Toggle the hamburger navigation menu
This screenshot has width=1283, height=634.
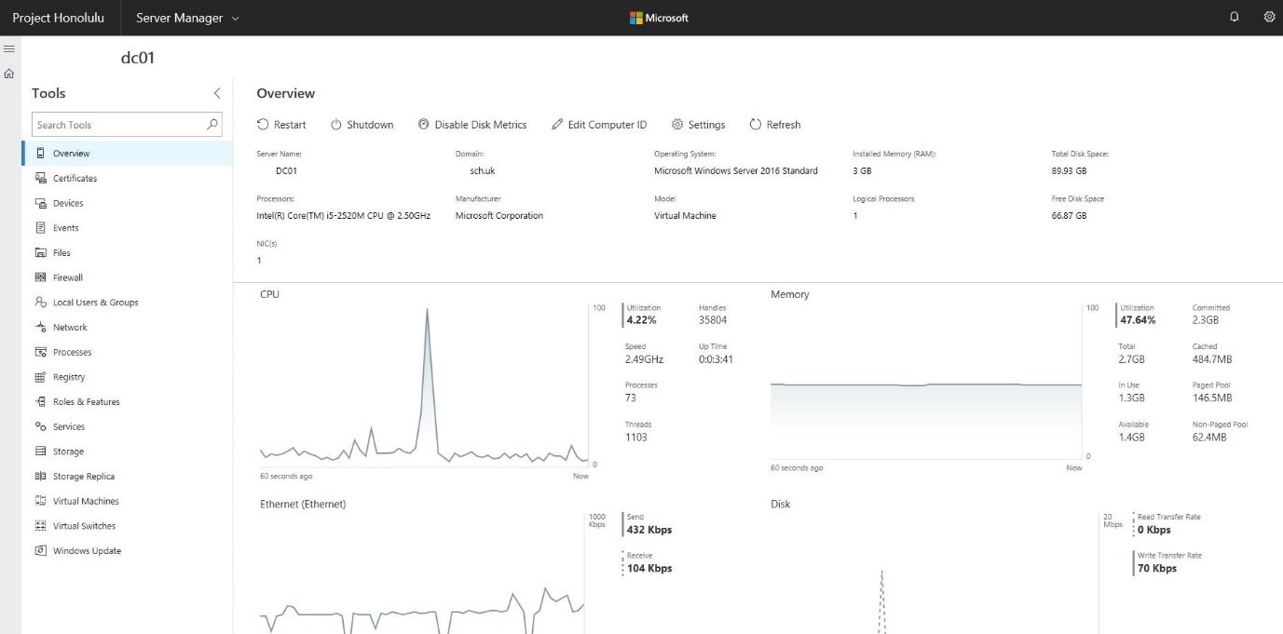pyautogui.click(x=8, y=48)
